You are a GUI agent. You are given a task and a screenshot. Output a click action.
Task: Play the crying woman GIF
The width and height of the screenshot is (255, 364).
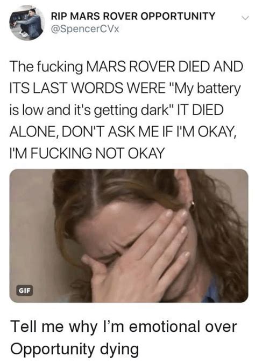click(129, 236)
